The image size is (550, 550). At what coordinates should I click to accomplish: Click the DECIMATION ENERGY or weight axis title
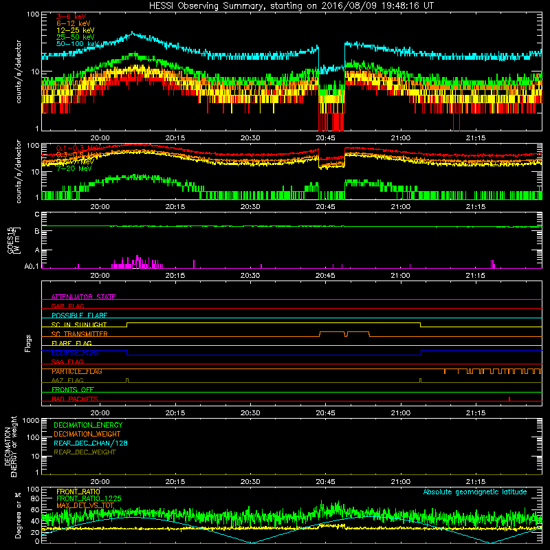click(10, 446)
